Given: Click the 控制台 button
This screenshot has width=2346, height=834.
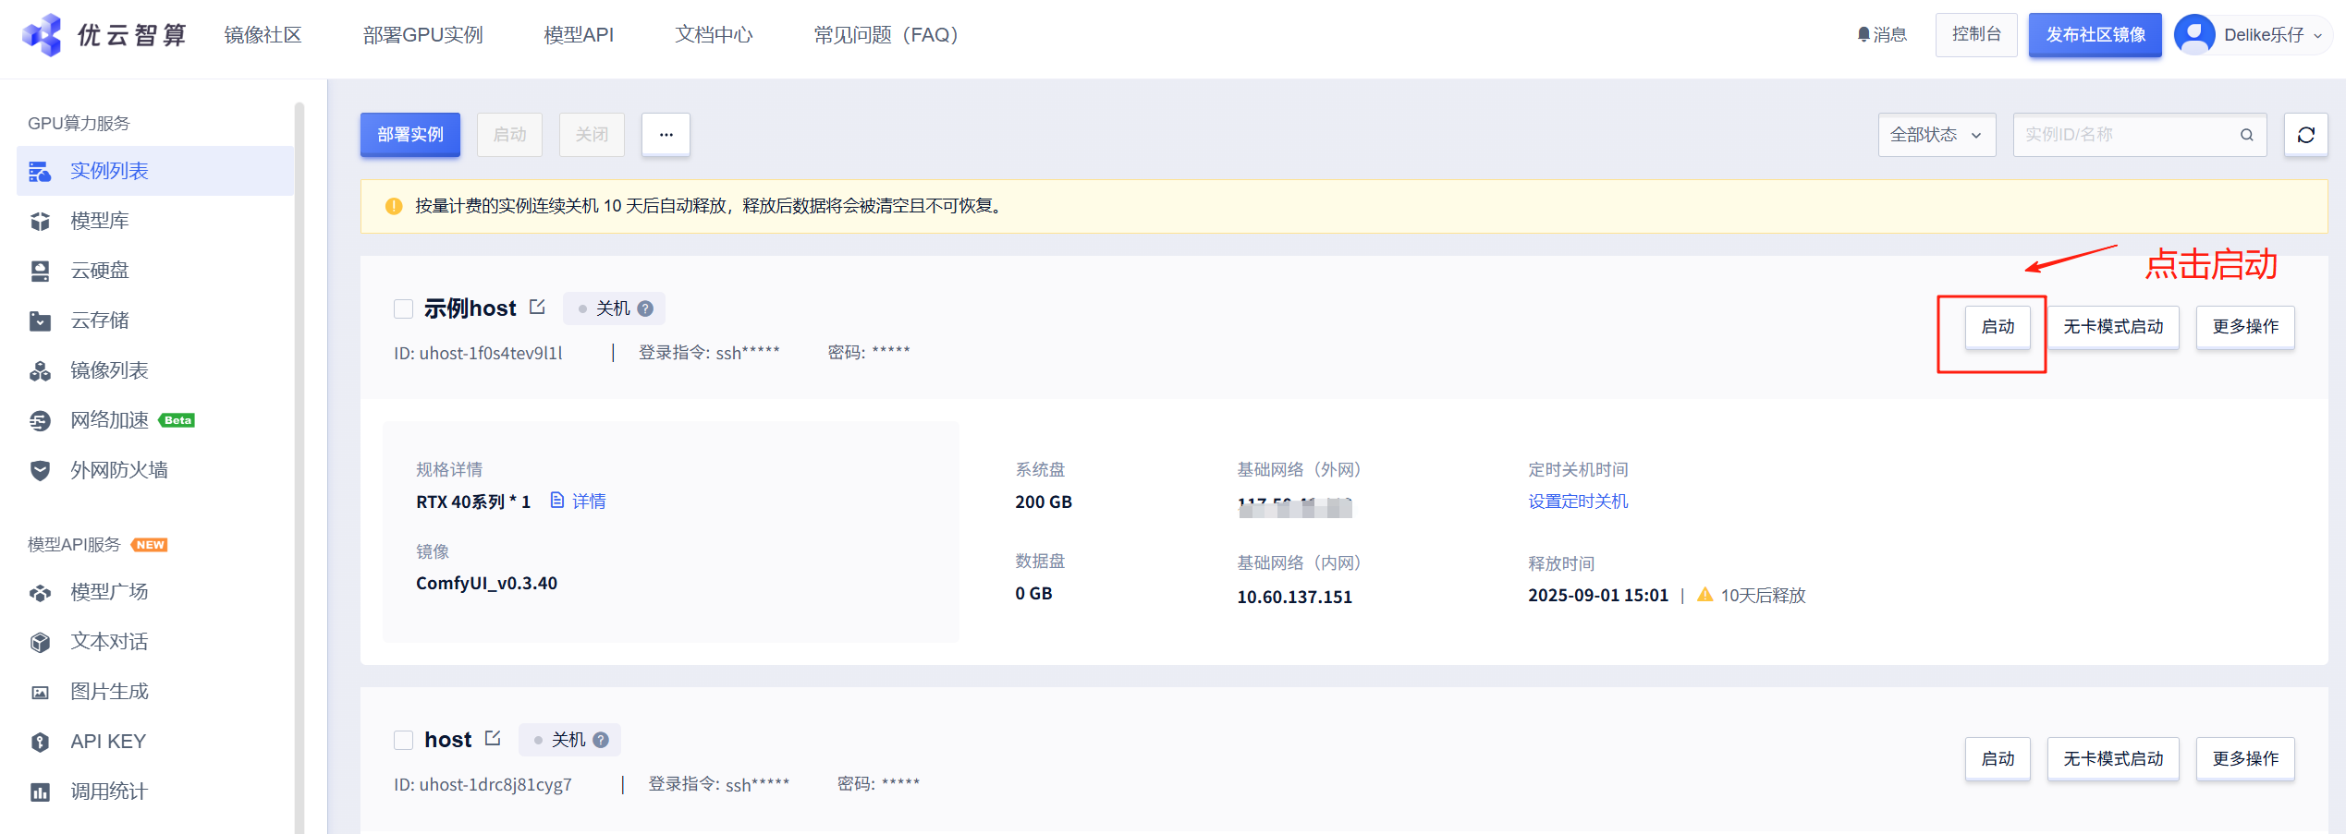Looking at the screenshot, I should pyautogui.click(x=1976, y=35).
